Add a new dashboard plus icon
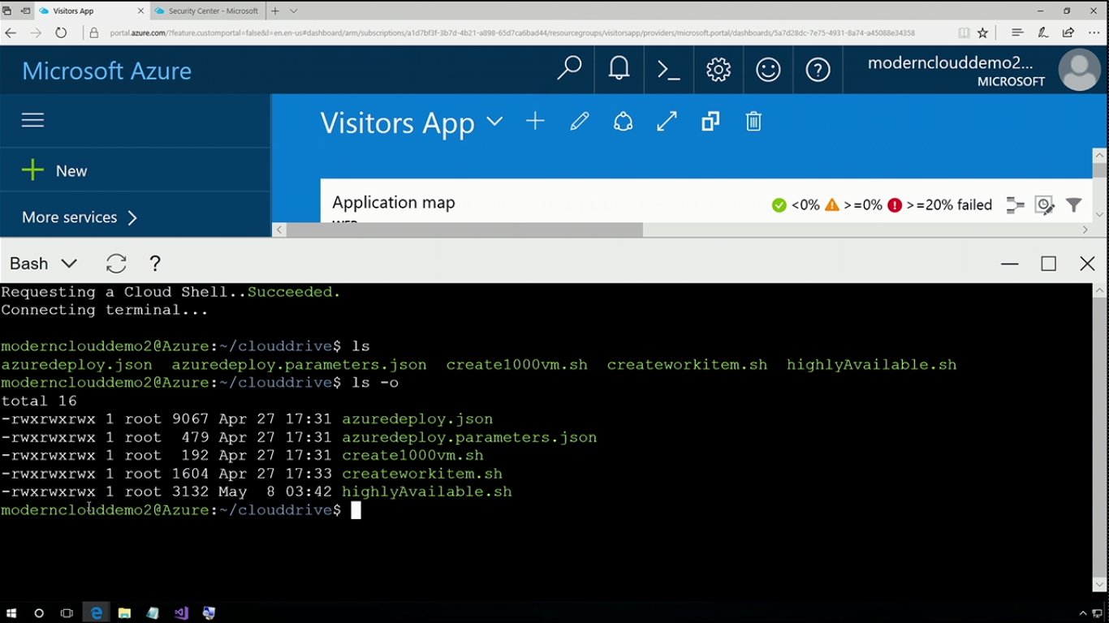This screenshot has height=623, width=1109. pyautogui.click(x=535, y=122)
